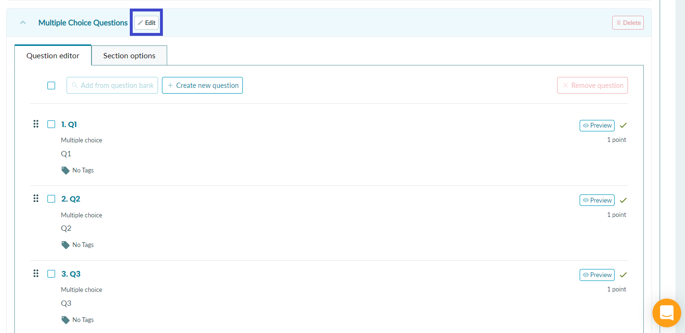Screen dimensions: 685x333
Task: Click the No Tags text under Q3
Action: [x=83, y=320]
